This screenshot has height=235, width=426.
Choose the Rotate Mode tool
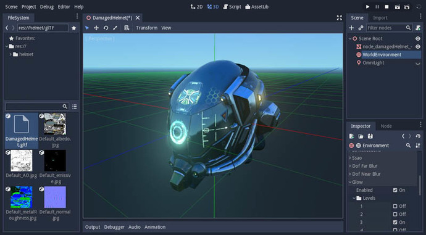(106, 28)
